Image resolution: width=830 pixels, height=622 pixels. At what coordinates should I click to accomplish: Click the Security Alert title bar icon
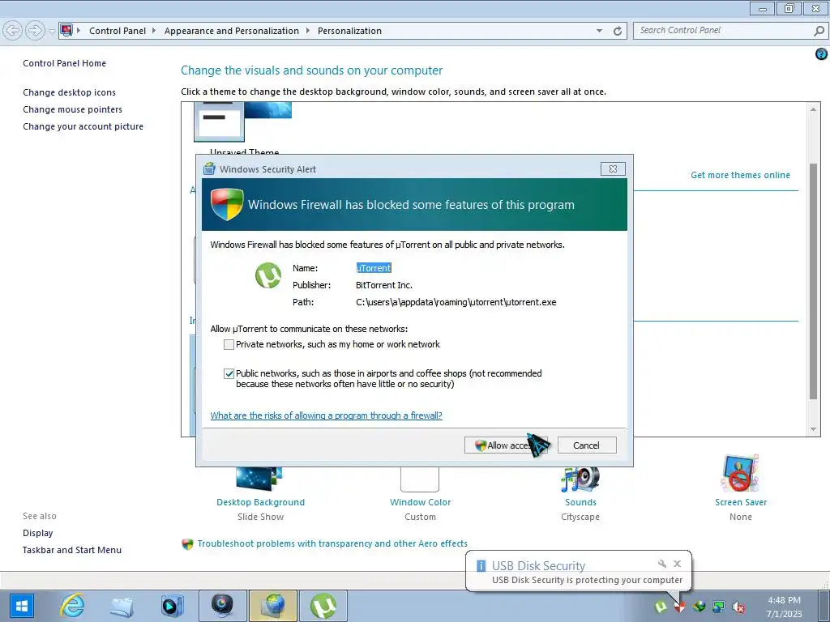(210, 168)
